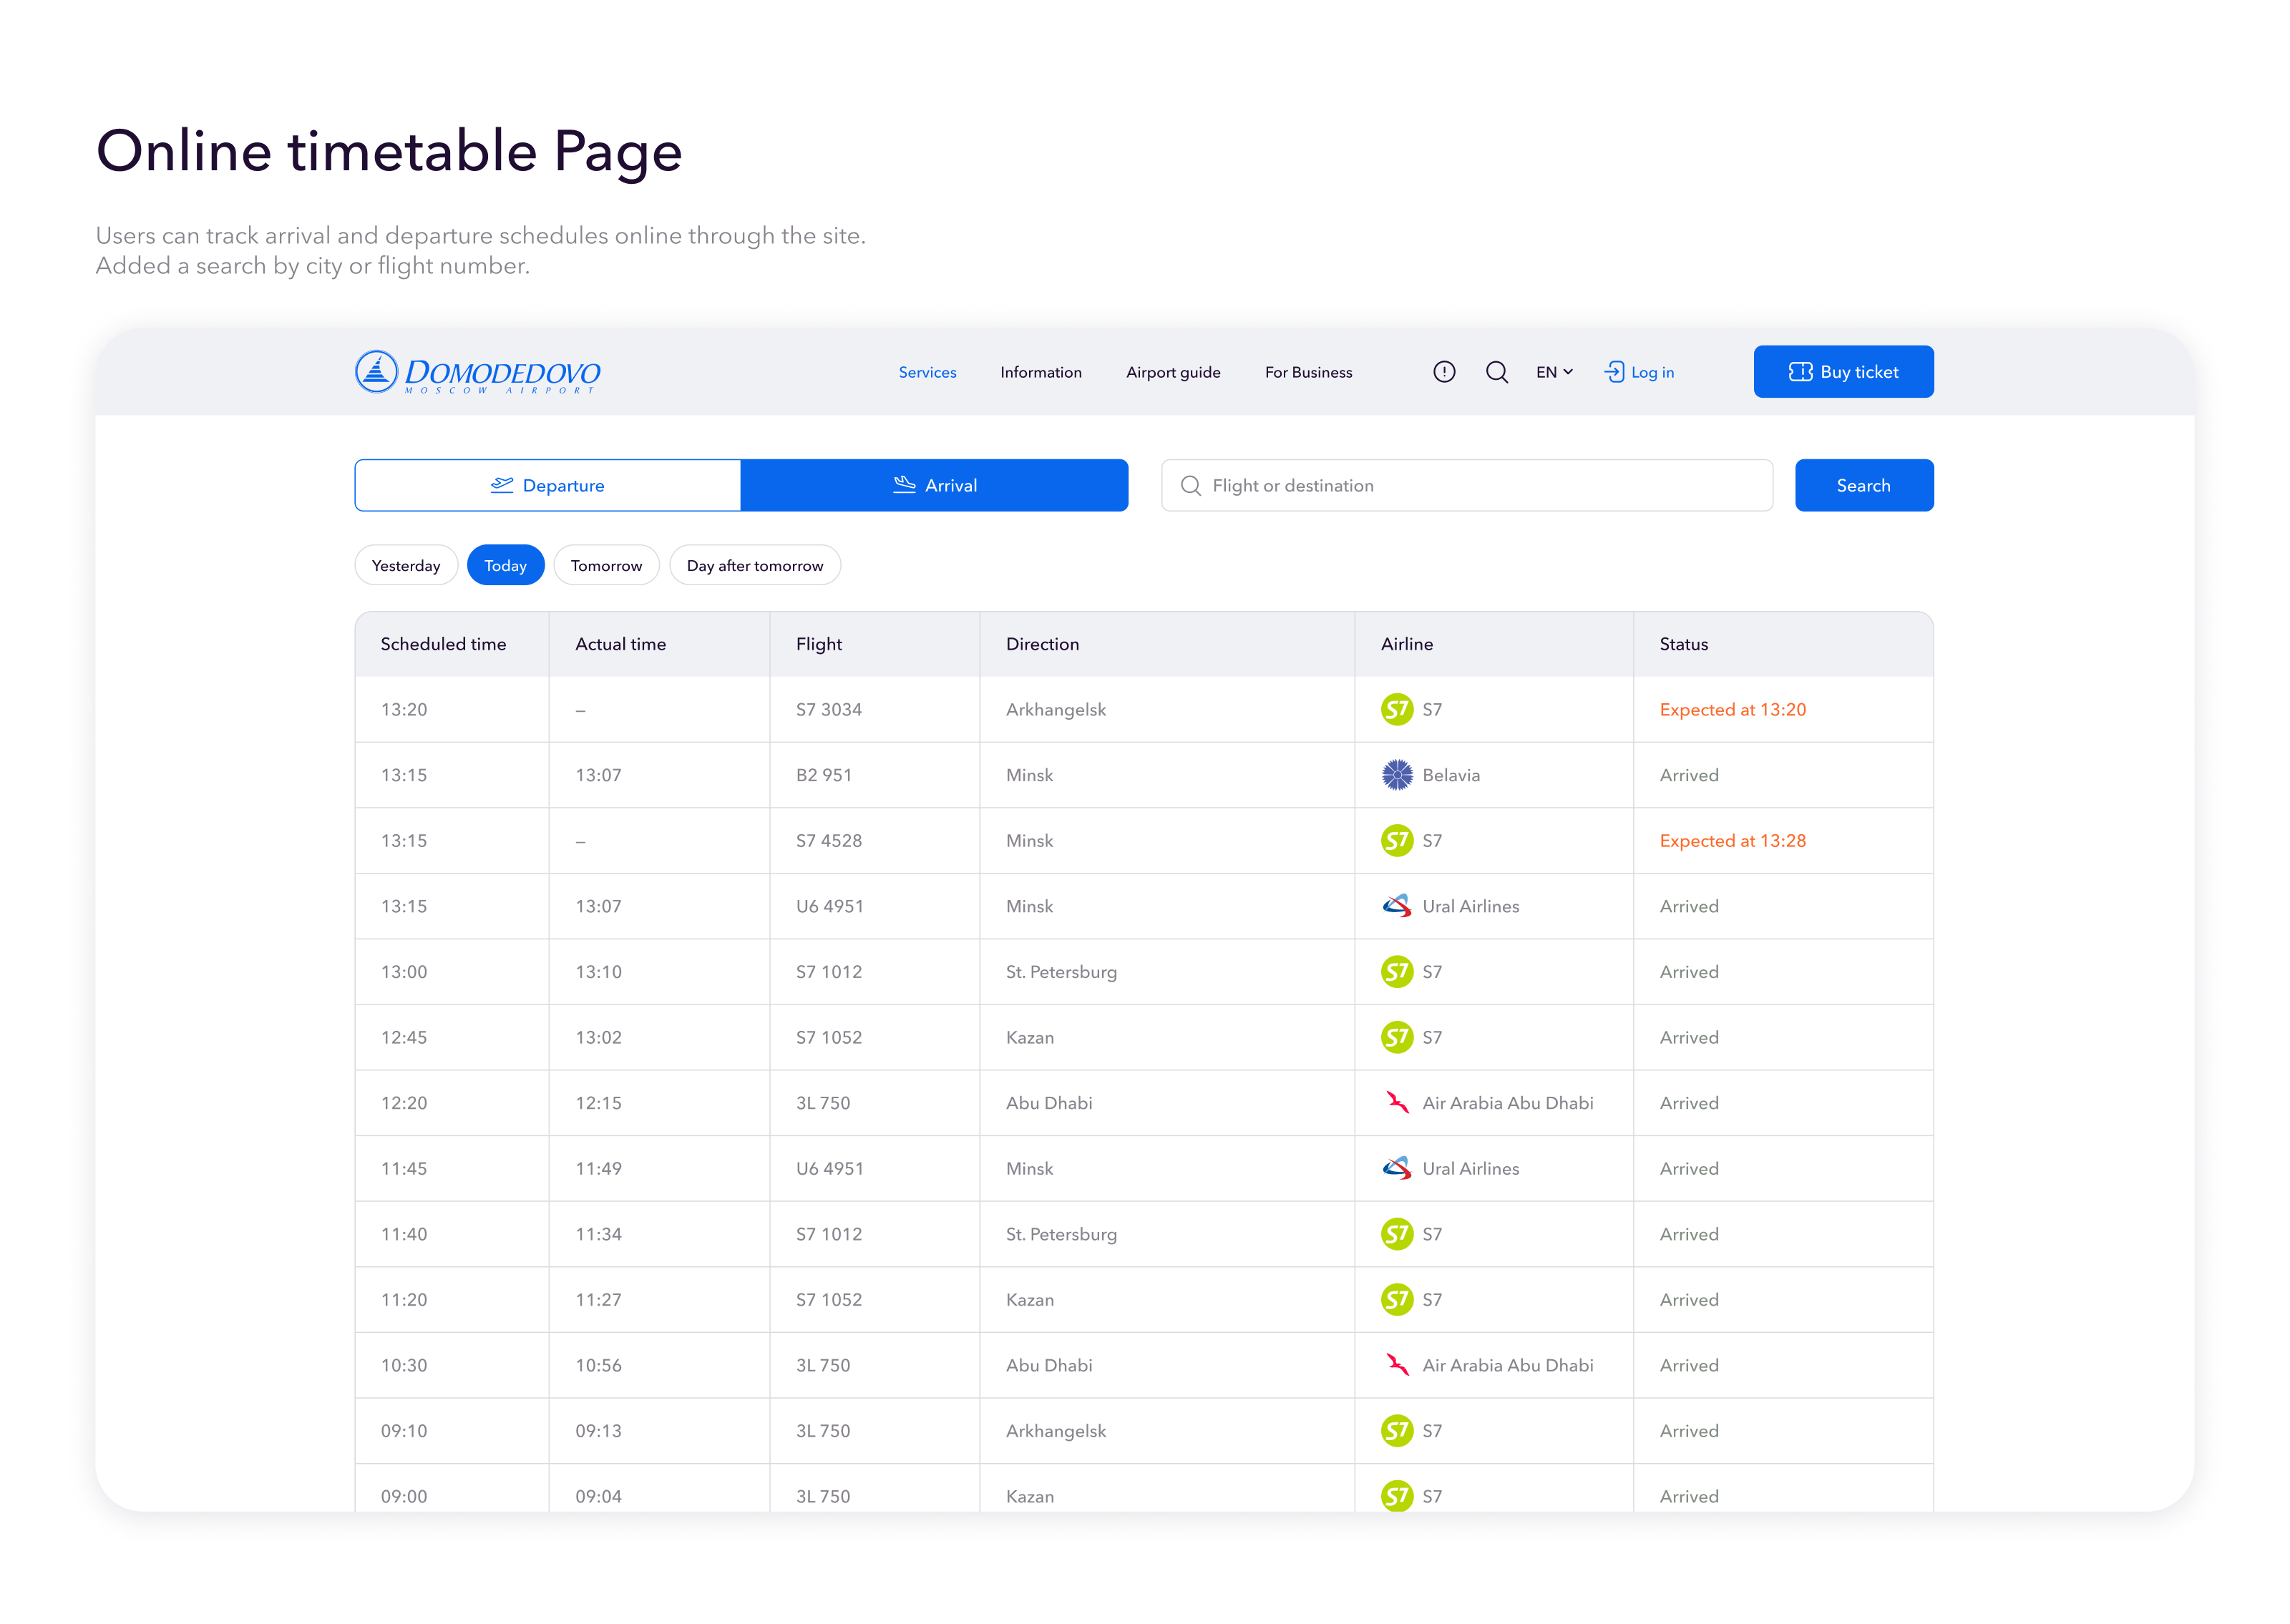Switch to Departure flights toggle

tap(548, 485)
